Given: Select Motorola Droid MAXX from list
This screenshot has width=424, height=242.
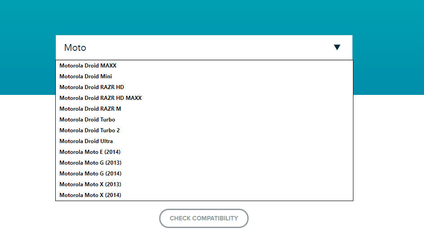Looking at the screenshot, I should coord(204,65).
